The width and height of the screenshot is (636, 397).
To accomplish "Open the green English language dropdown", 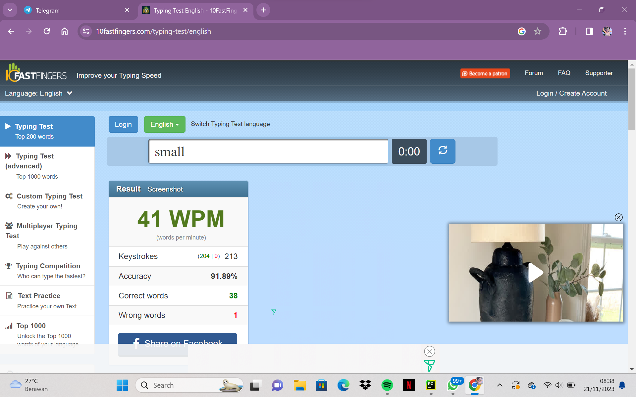I will click(x=164, y=124).
